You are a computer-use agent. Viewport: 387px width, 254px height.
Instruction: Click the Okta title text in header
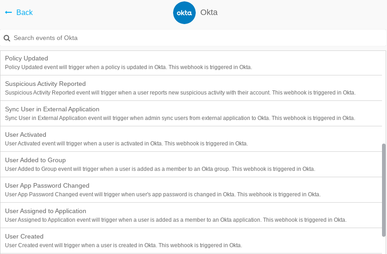tap(209, 12)
